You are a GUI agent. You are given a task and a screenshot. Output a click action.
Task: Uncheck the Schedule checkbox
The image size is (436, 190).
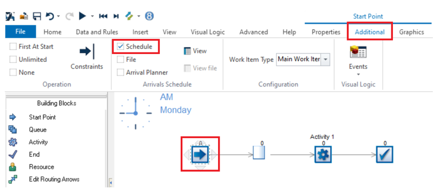click(120, 46)
